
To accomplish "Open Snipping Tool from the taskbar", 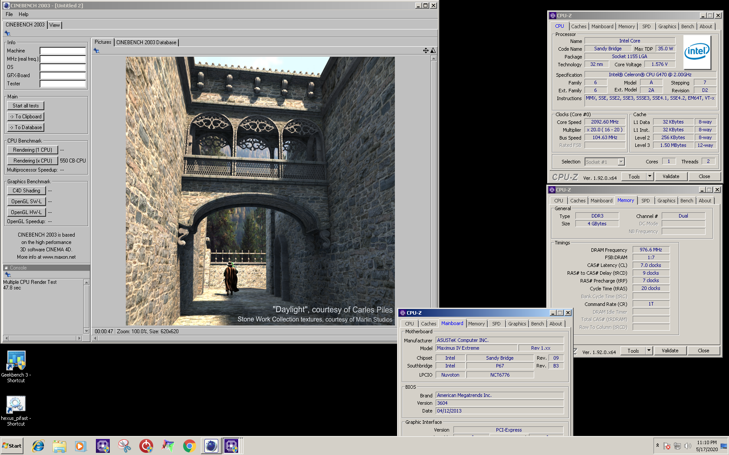I will click(x=125, y=445).
